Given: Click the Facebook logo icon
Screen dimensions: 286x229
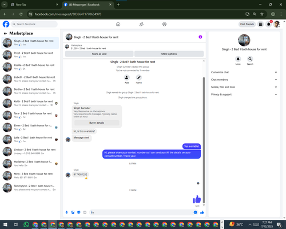Looking at the screenshot, I should 6,24.
